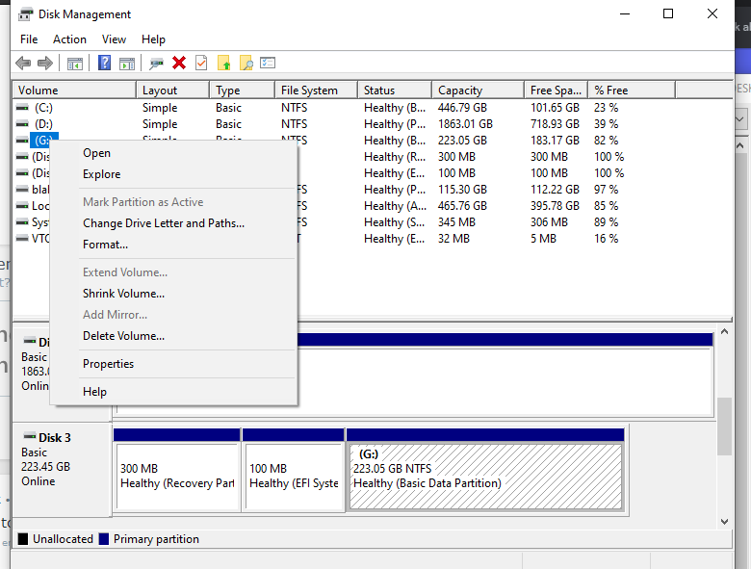The image size is (751, 569).
Task: Open Properties from the context menu
Action: (108, 364)
